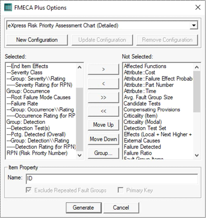Toggle the Primary Key checkbox
This screenshot has width=206, height=218.
pyautogui.click(x=120, y=190)
